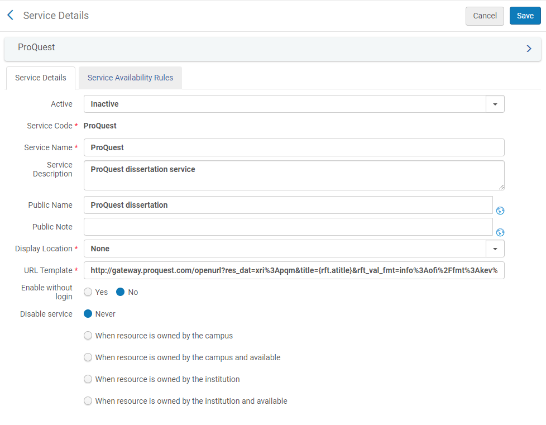Save the service details
The image size is (546, 425).
click(x=525, y=16)
